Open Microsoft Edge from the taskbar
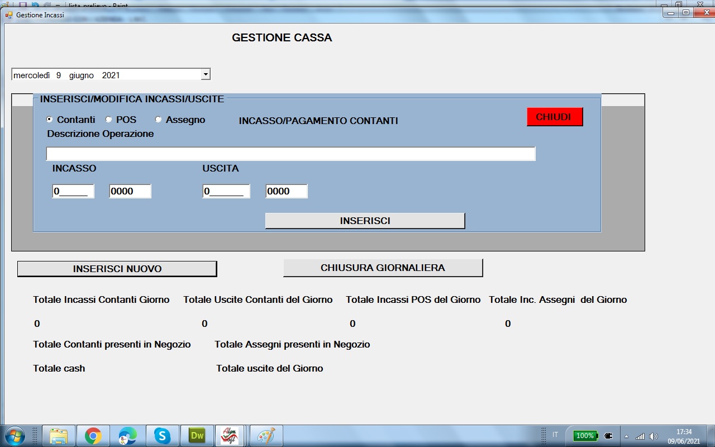Viewport: 715px width, 447px height. tap(128, 436)
